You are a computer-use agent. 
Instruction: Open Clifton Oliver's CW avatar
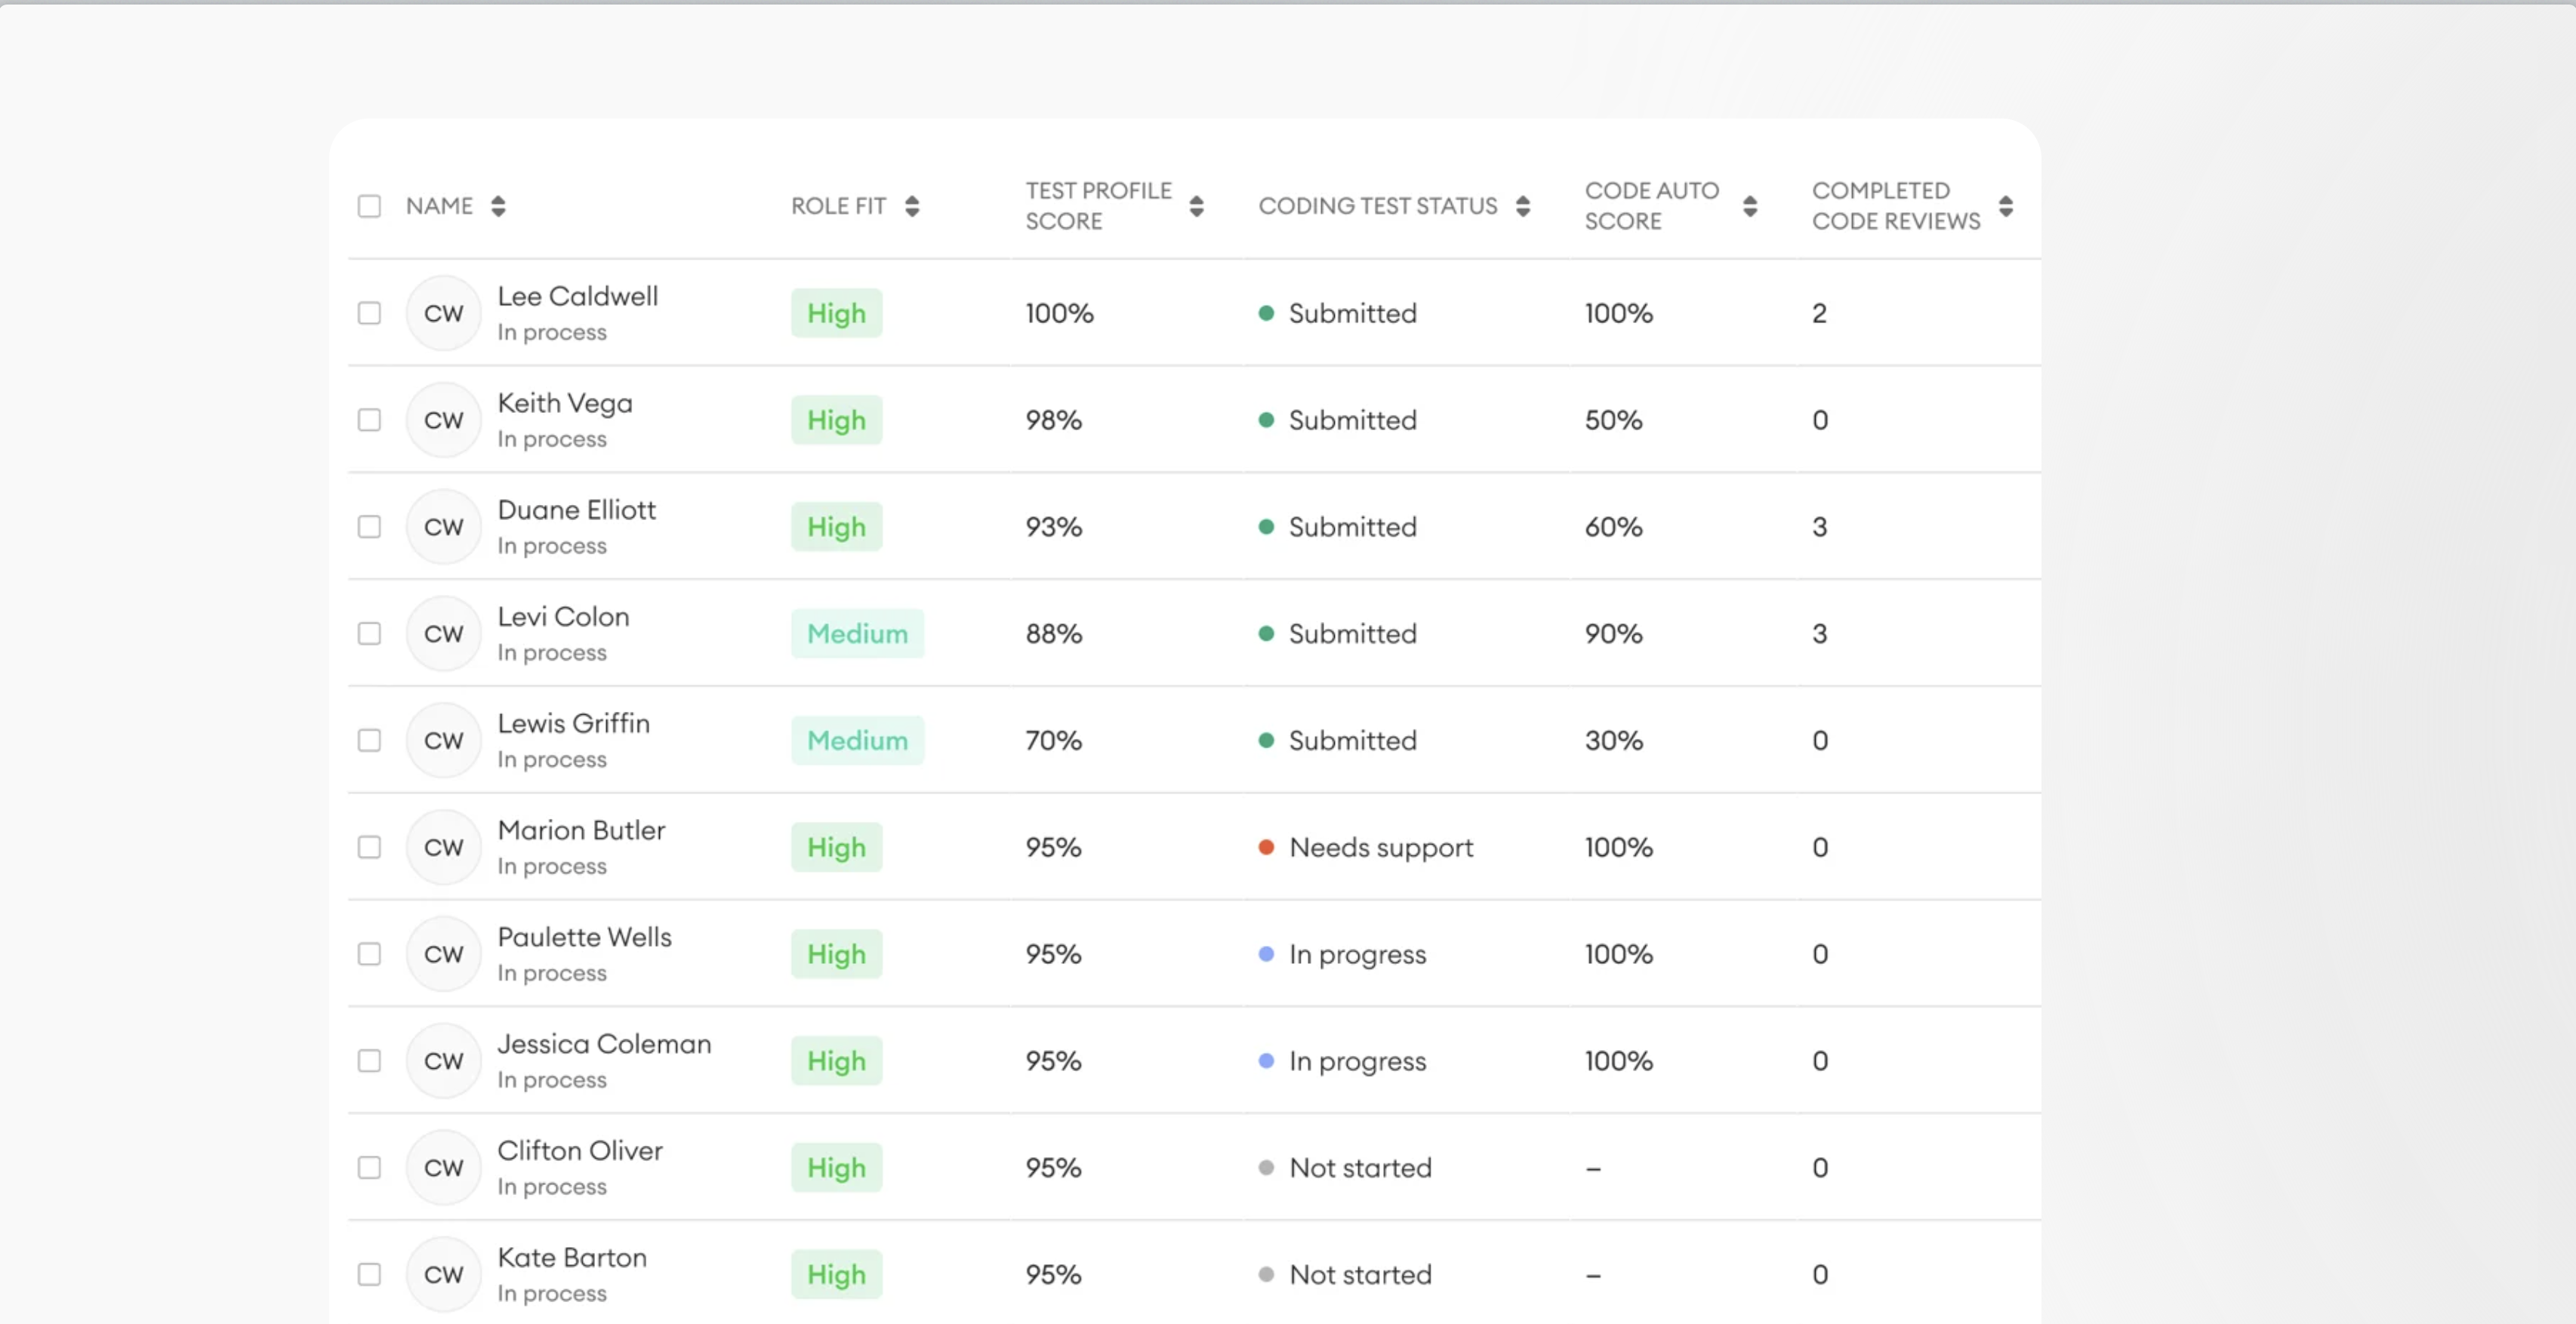tap(443, 1168)
